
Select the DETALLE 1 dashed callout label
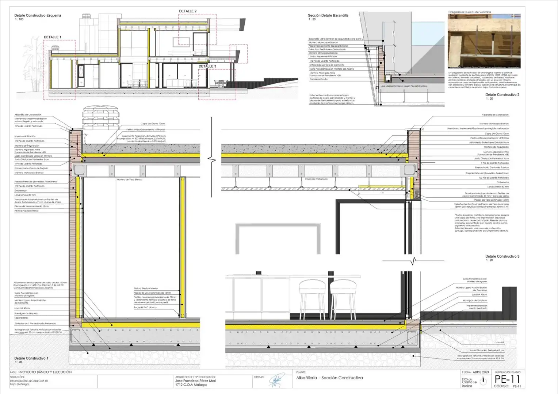[x=53, y=37]
